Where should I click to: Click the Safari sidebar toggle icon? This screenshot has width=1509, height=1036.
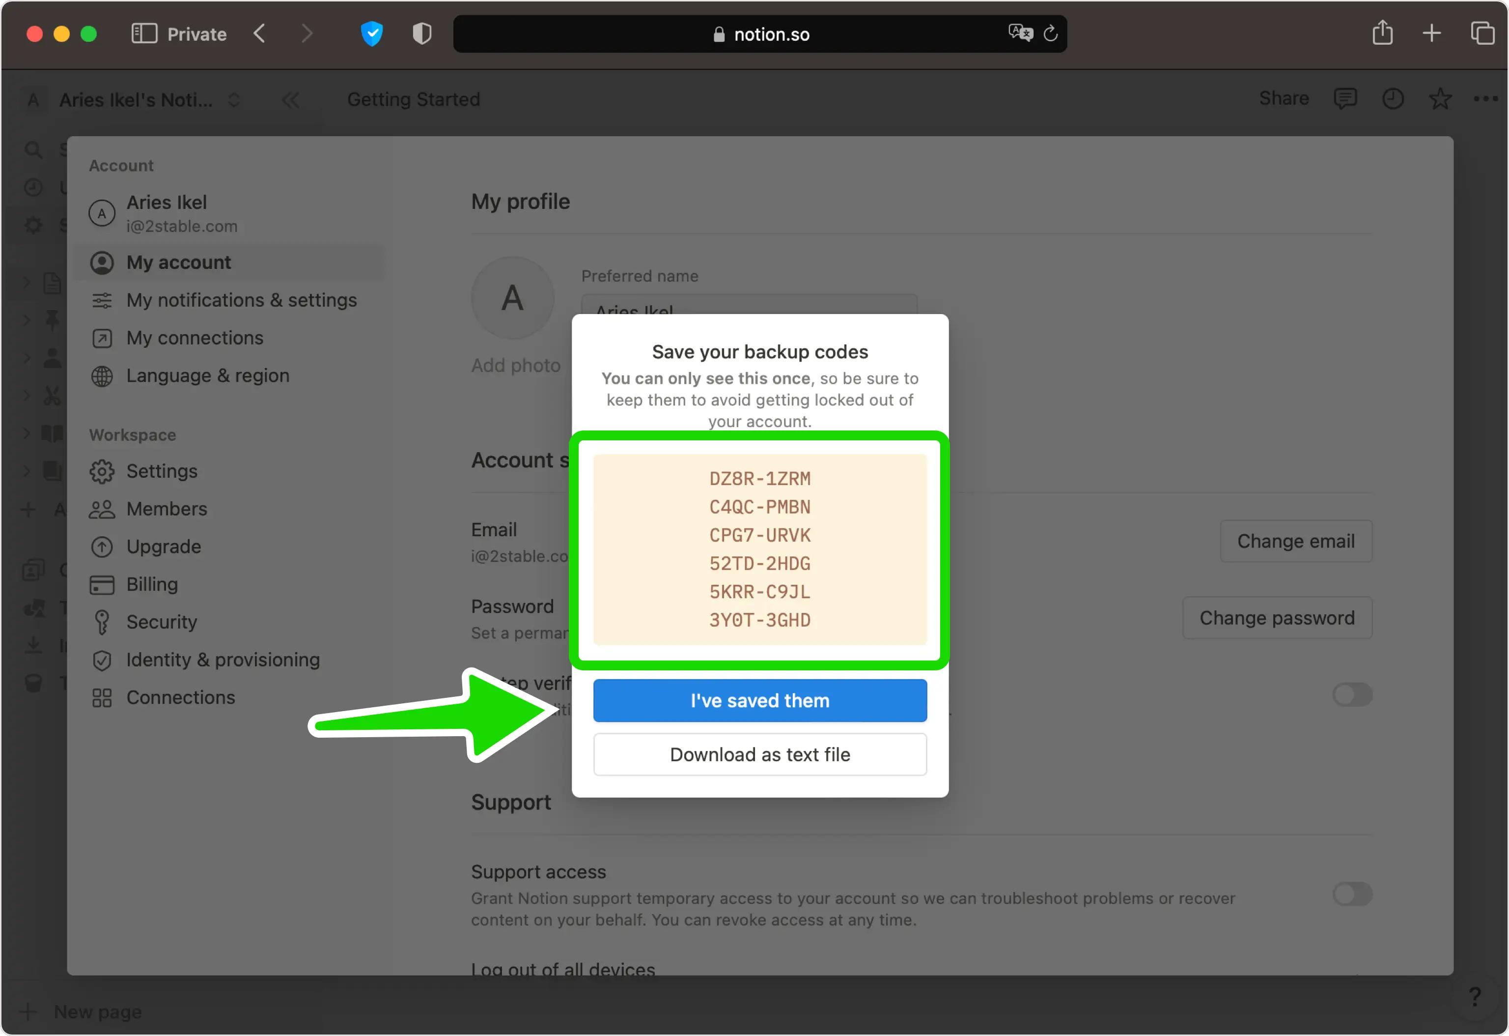(144, 33)
